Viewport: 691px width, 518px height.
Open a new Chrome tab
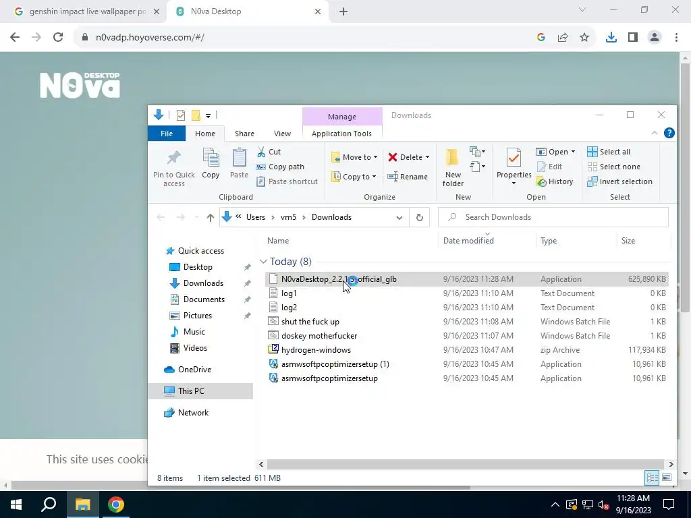(343, 11)
